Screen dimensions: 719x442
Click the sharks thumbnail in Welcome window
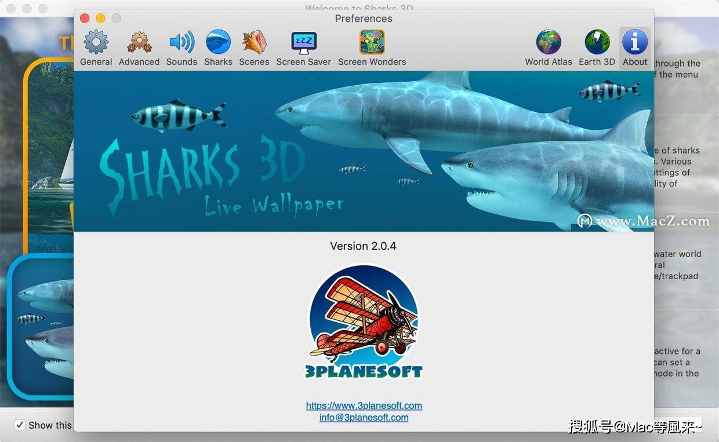pyautogui.click(x=42, y=327)
